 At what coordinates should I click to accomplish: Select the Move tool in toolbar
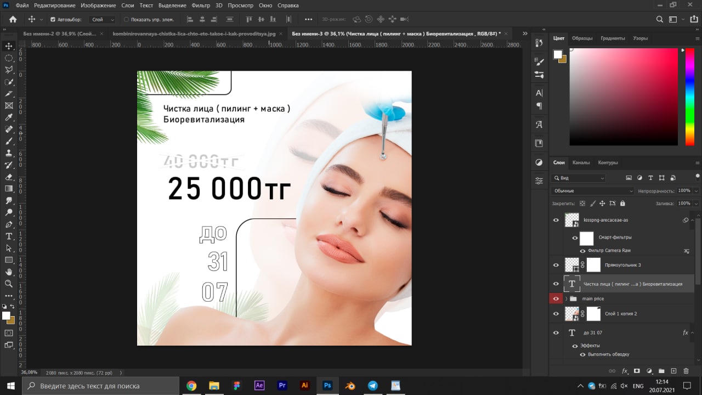(x=9, y=46)
